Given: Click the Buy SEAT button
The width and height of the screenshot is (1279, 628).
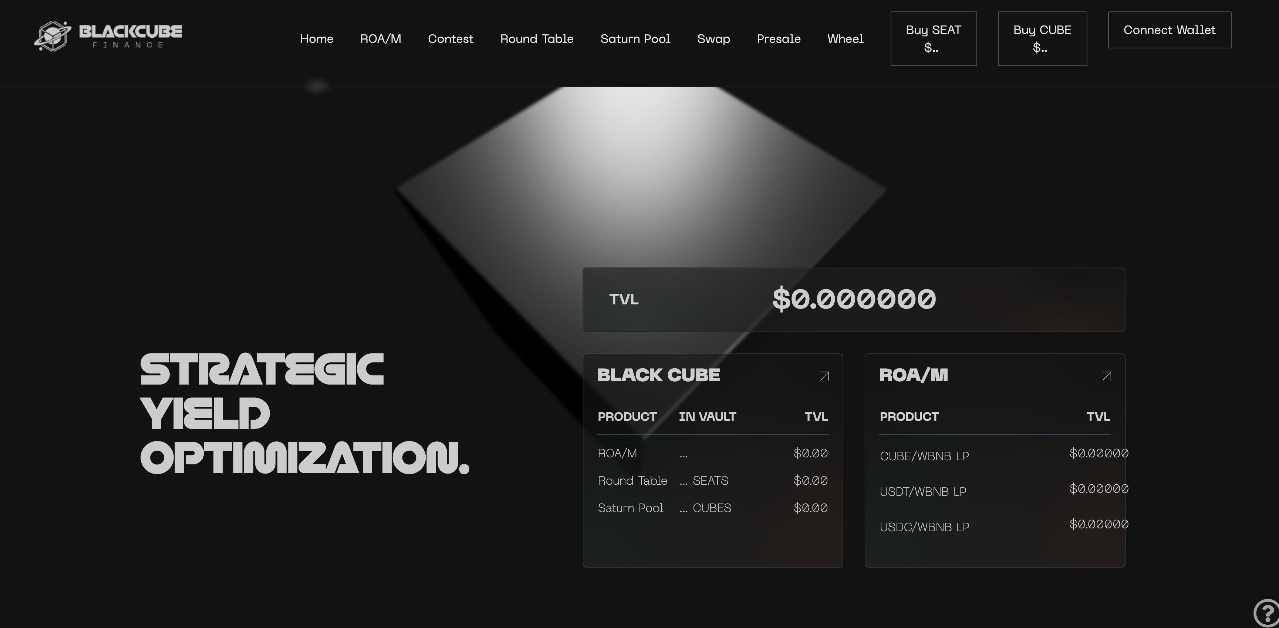Looking at the screenshot, I should (x=934, y=38).
